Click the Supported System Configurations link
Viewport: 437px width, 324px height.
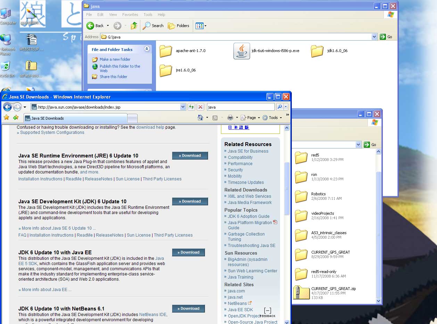52,133
